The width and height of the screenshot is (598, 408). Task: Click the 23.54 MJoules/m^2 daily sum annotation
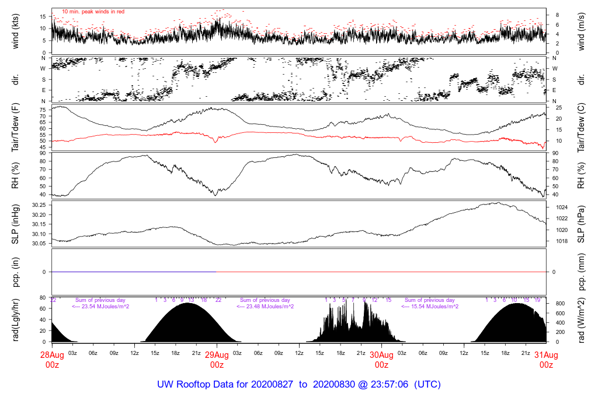pos(100,307)
